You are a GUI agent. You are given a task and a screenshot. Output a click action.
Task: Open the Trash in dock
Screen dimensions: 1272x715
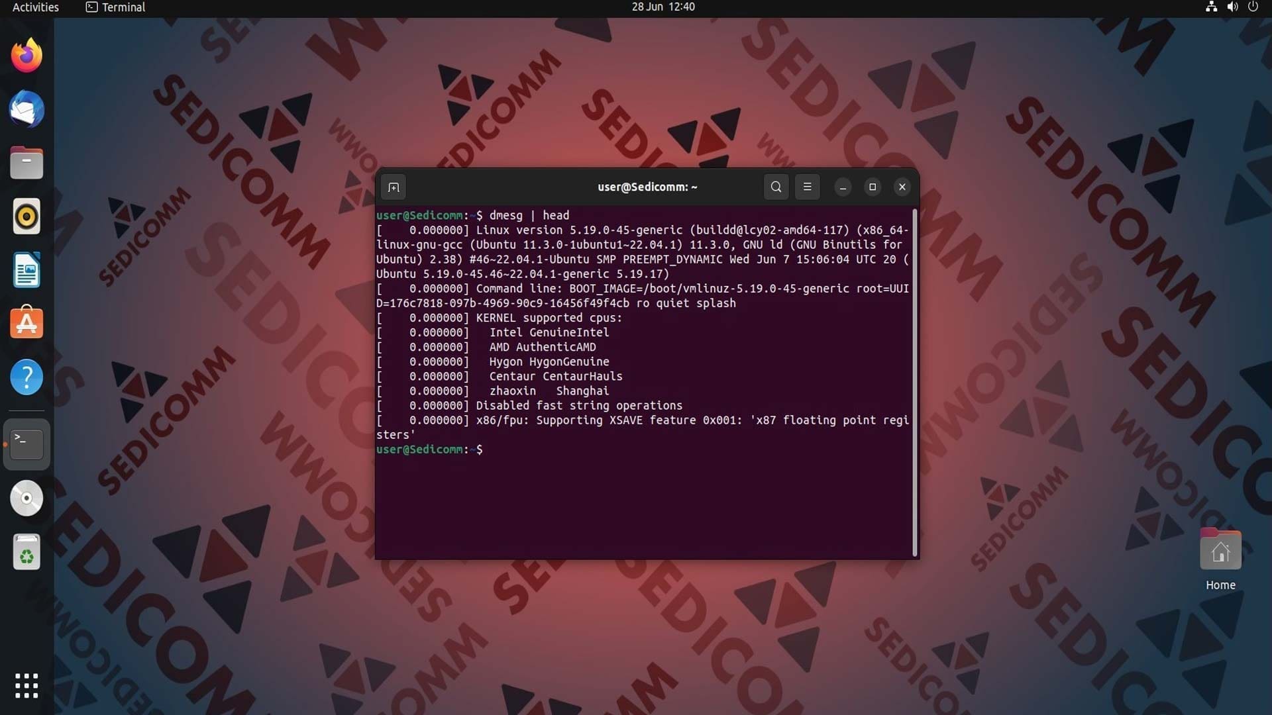[x=26, y=552]
